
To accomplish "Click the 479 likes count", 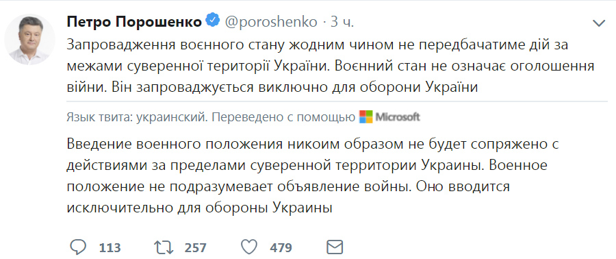I will 281,248.
